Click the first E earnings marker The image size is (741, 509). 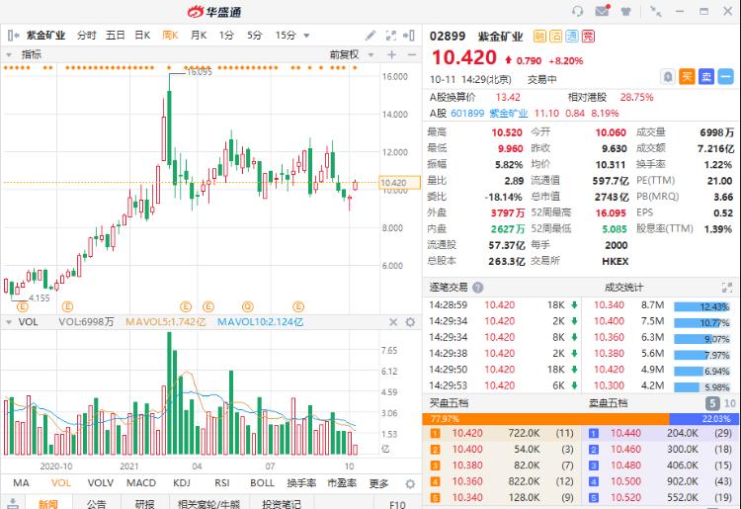tap(22, 306)
